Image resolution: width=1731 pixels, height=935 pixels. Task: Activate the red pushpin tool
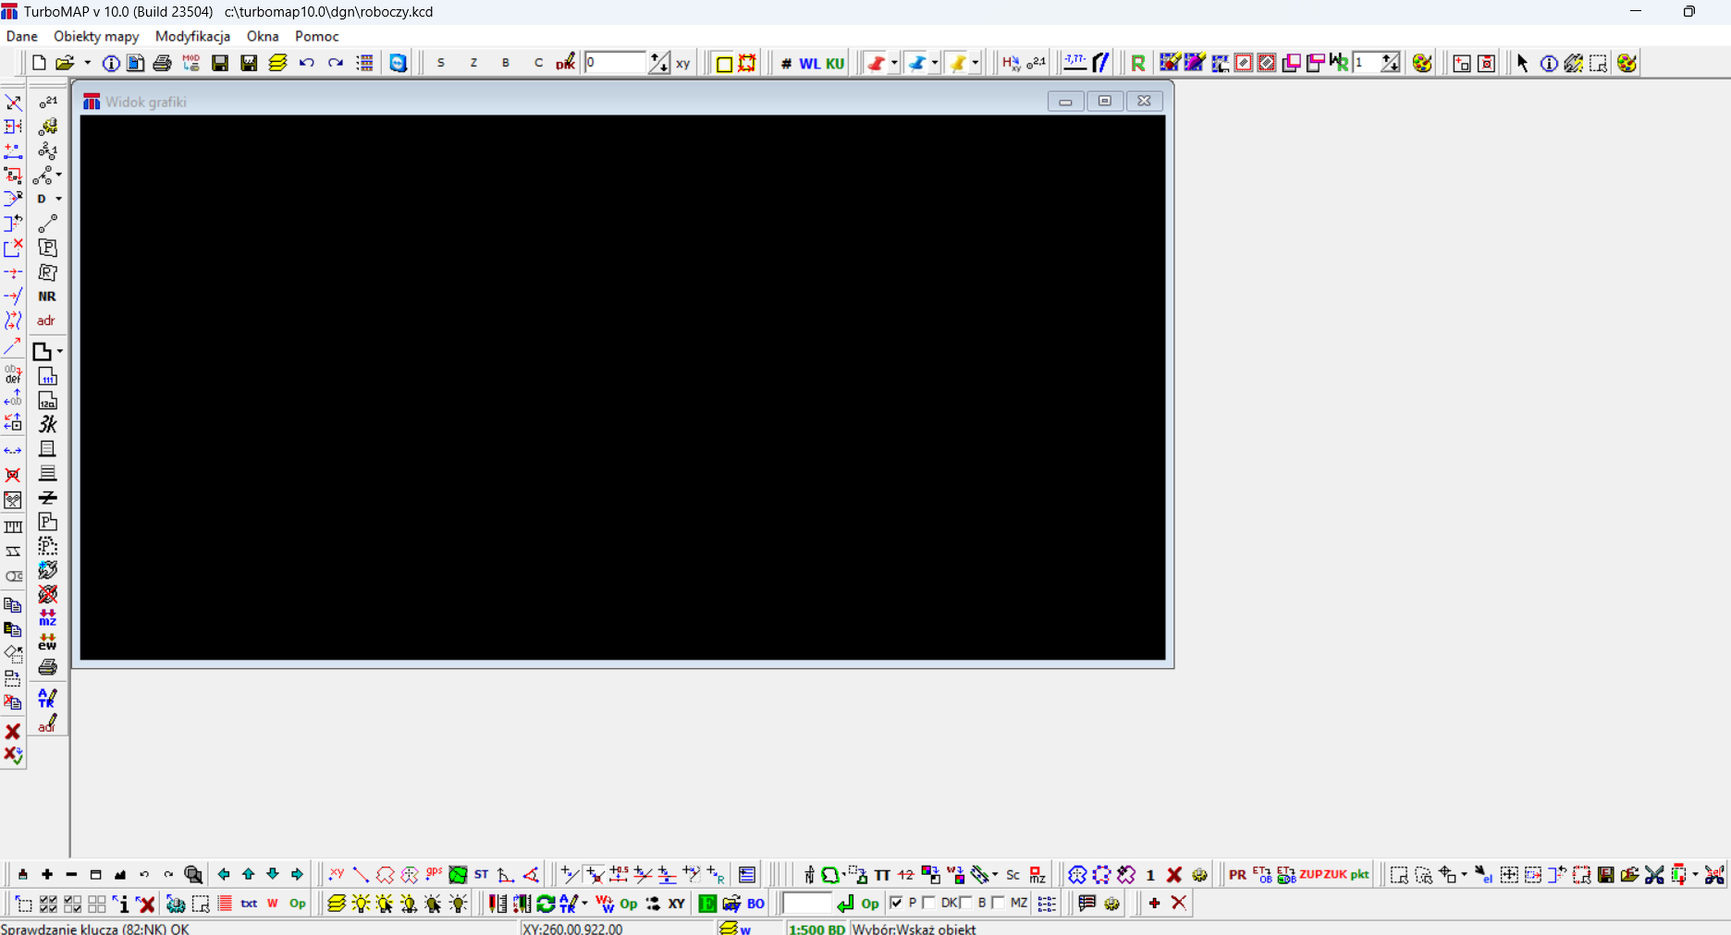pos(876,63)
